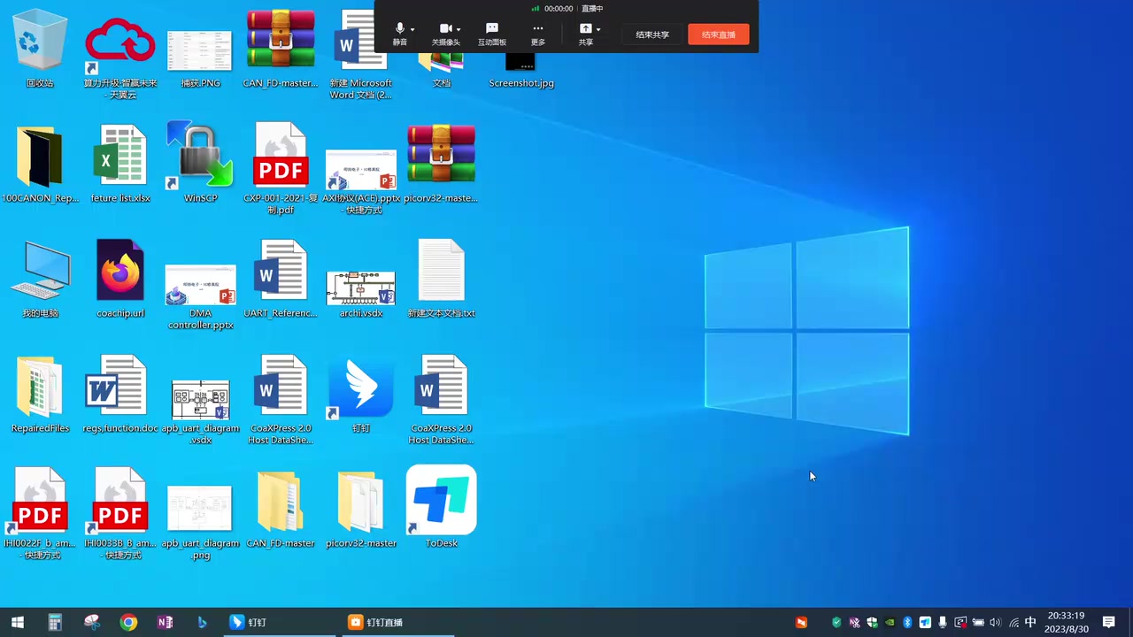Screen dimensions: 1133x637
Task: Click the 共享 share screen icon
Action: point(585,29)
